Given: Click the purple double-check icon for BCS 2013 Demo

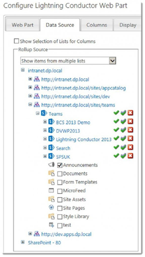Looking at the screenshot, I should (123, 121).
